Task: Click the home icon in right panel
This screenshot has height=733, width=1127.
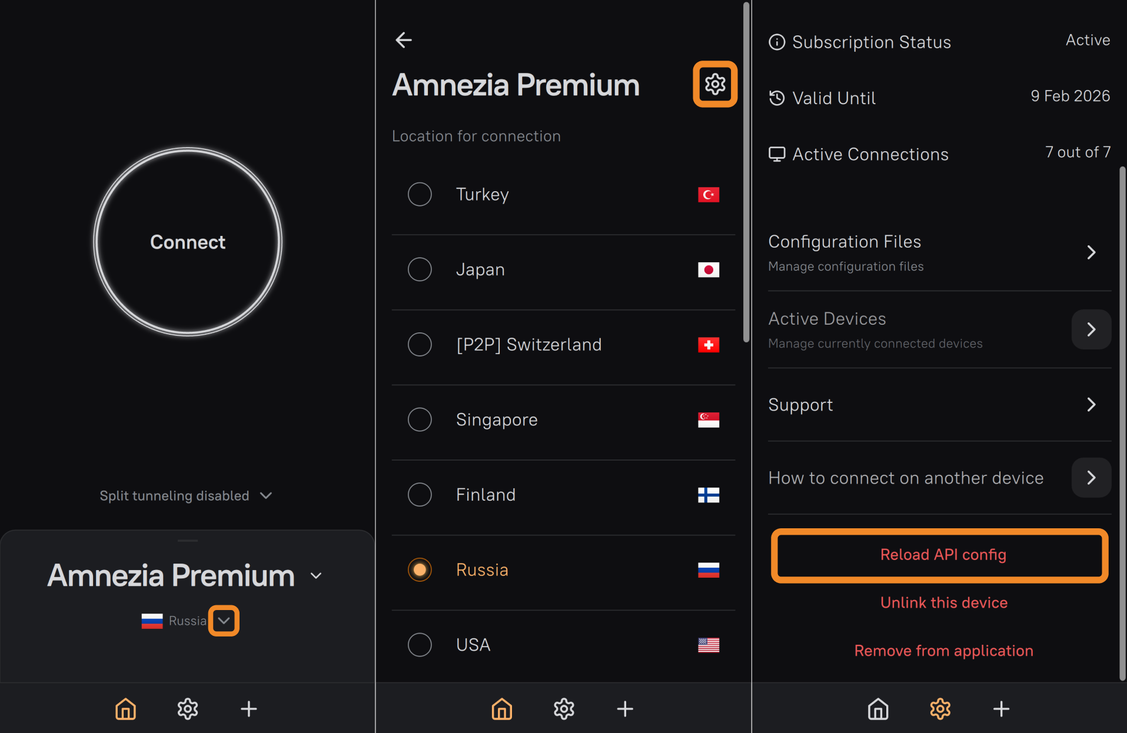Action: point(878,709)
